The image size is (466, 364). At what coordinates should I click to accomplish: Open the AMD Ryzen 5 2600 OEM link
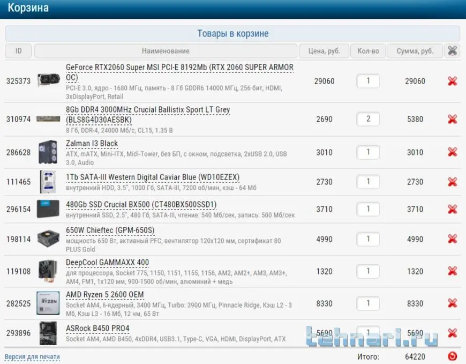click(x=104, y=295)
